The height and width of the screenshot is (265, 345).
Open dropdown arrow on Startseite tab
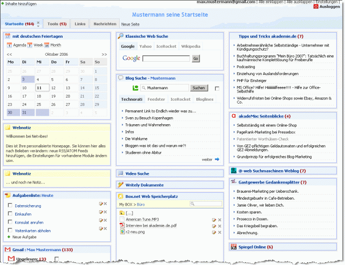(x=39, y=25)
